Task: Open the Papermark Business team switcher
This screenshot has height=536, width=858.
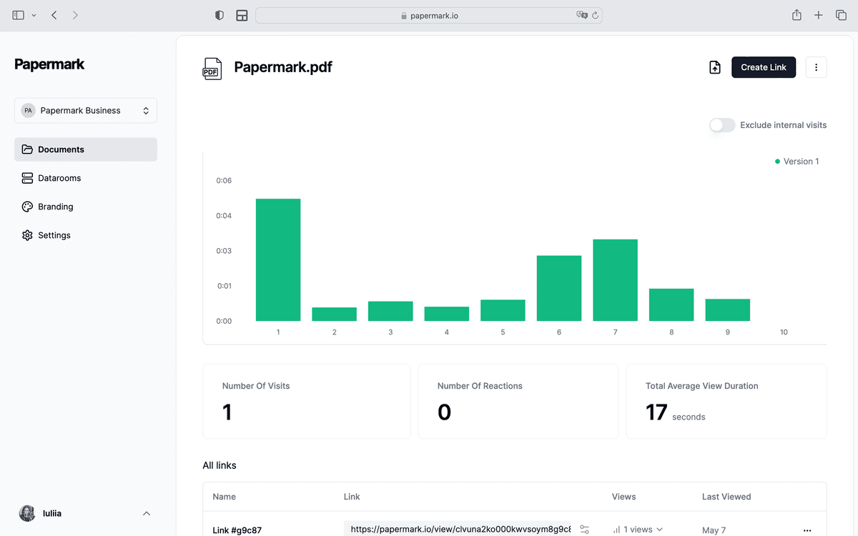Action: pyautogui.click(x=86, y=110)
